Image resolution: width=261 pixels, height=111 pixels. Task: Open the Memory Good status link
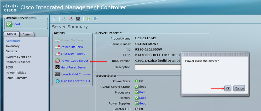click(143, 98)
